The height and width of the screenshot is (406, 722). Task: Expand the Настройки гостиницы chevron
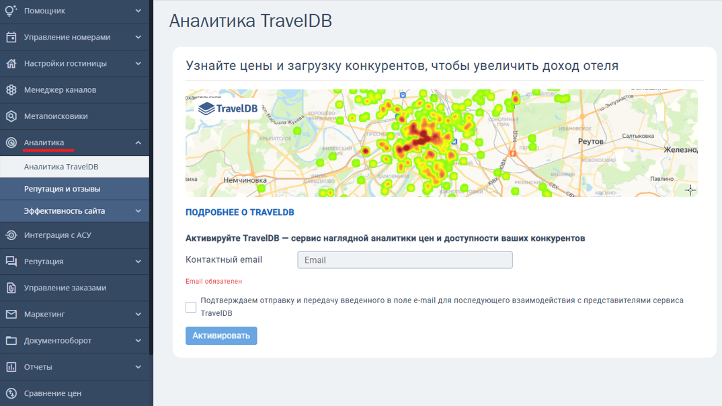(x=138, y=64)
